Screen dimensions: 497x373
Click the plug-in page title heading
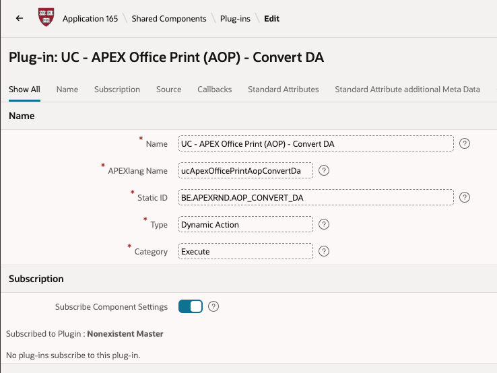[166, 57]
